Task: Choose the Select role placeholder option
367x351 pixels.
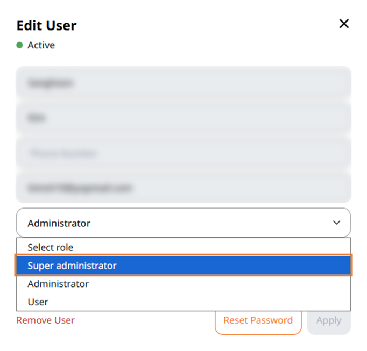Action: (x=51, y=247)
